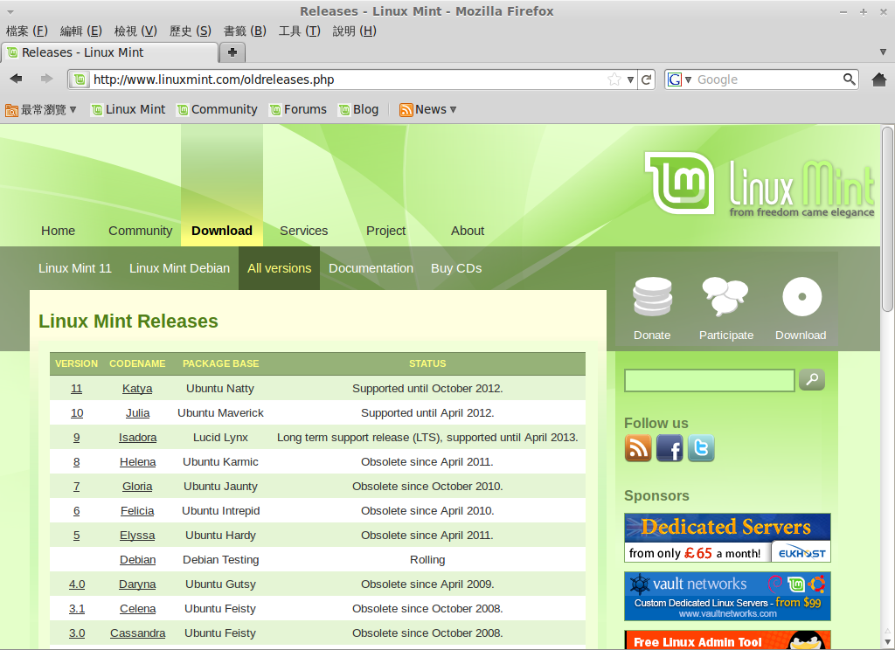This screenshot has width=895, height=650.
Task: Open the RSS feed icon under Follow us
Action: [x=638, y=448]
